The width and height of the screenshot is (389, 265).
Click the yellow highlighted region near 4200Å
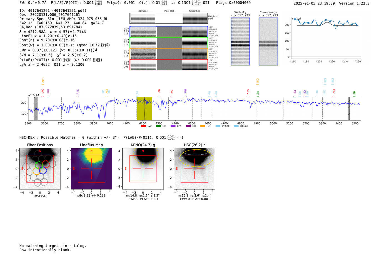(144, 108)
